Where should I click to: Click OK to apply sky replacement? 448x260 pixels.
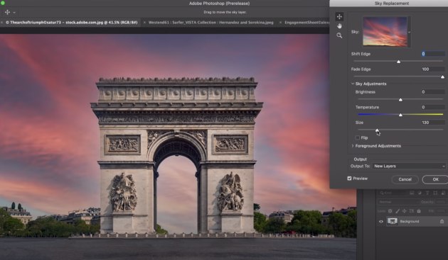click(435, 179)
